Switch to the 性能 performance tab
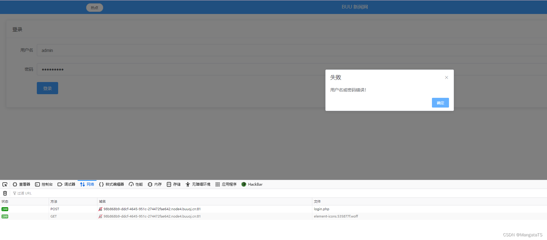The width and height of the screenshot is (547, 240). [136, 184]
